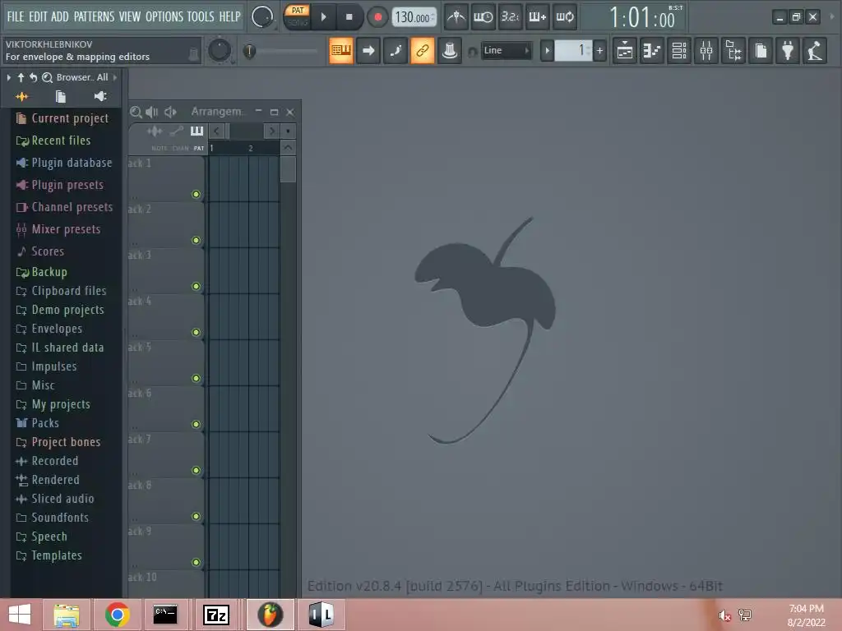
Task: Toggle the multilink to controllers link icon
Action: coord(423,51)
